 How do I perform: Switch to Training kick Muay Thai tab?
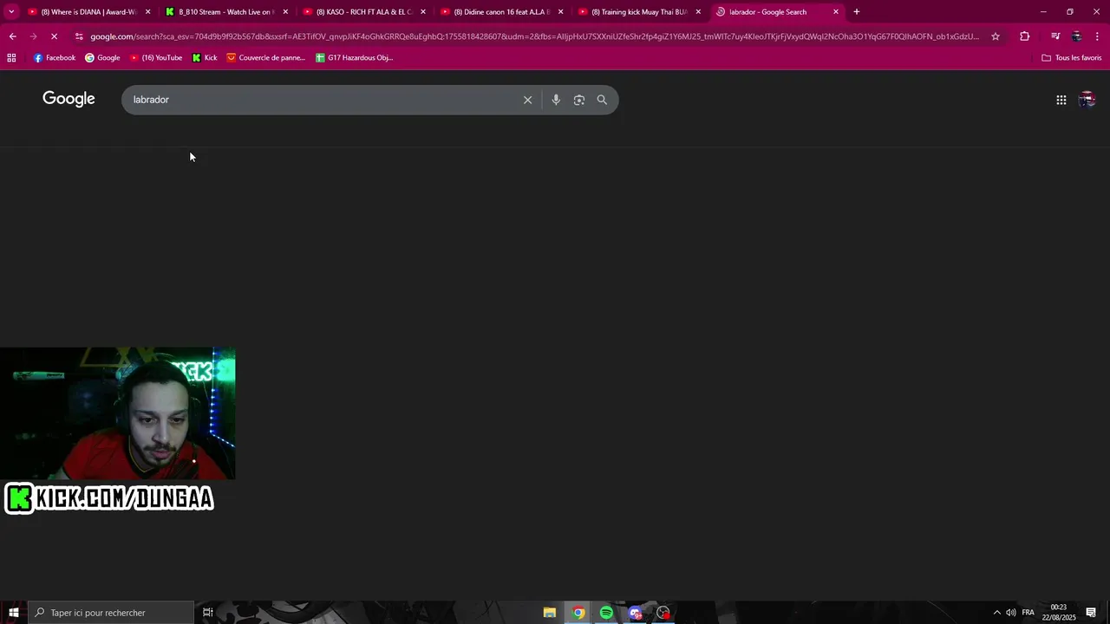(640, 12)
